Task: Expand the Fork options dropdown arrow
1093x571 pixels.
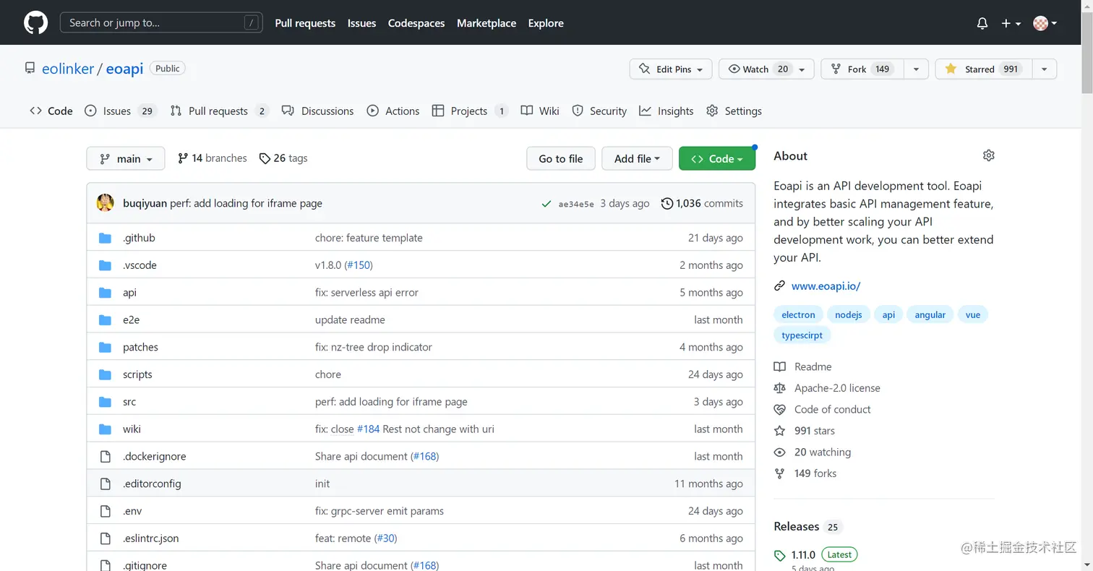Action: coord(916,69)
